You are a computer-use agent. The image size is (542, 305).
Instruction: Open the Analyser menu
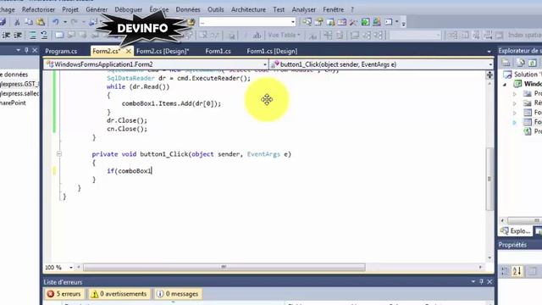tap(303, 9)
